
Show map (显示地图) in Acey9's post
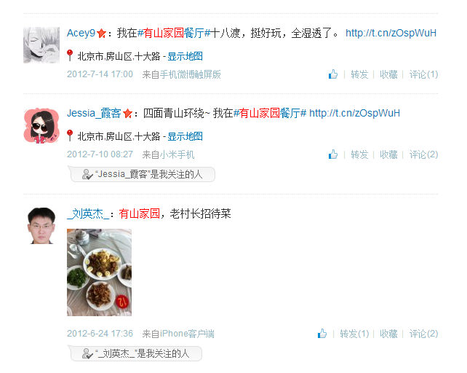(185, 56)
